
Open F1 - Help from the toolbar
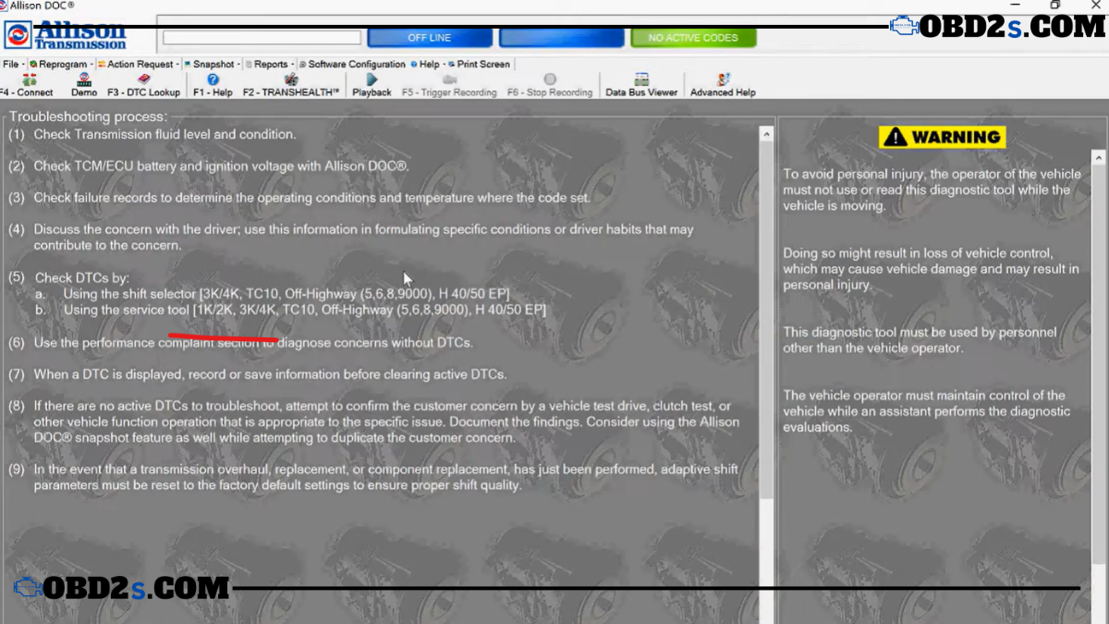(213, 85)
